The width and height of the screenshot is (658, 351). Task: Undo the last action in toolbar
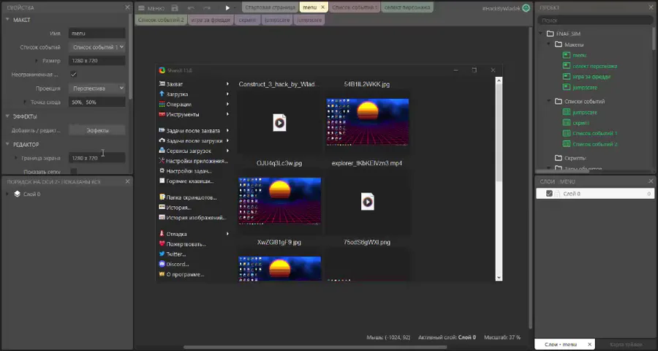coord(191,8)
